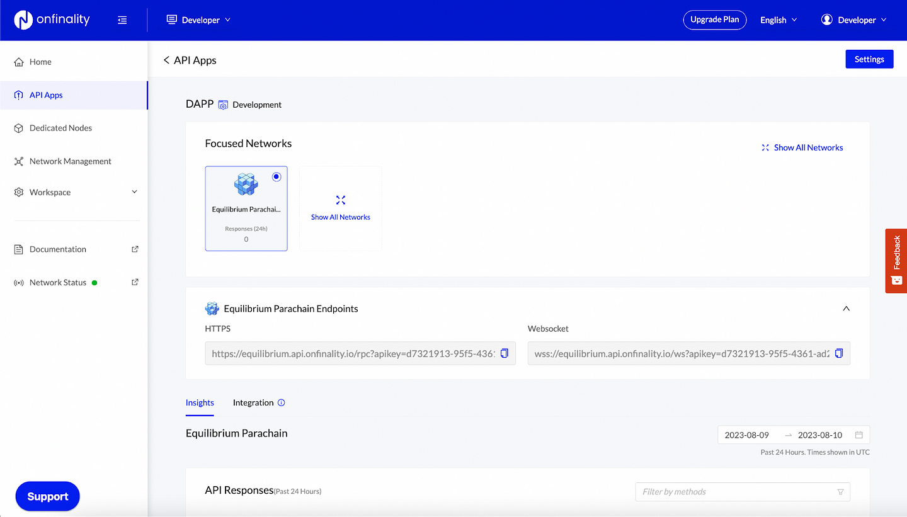Screen dimensions: 907x517
Task: Click the Documentation sidebar label
Action: click(x=58, y=249)
